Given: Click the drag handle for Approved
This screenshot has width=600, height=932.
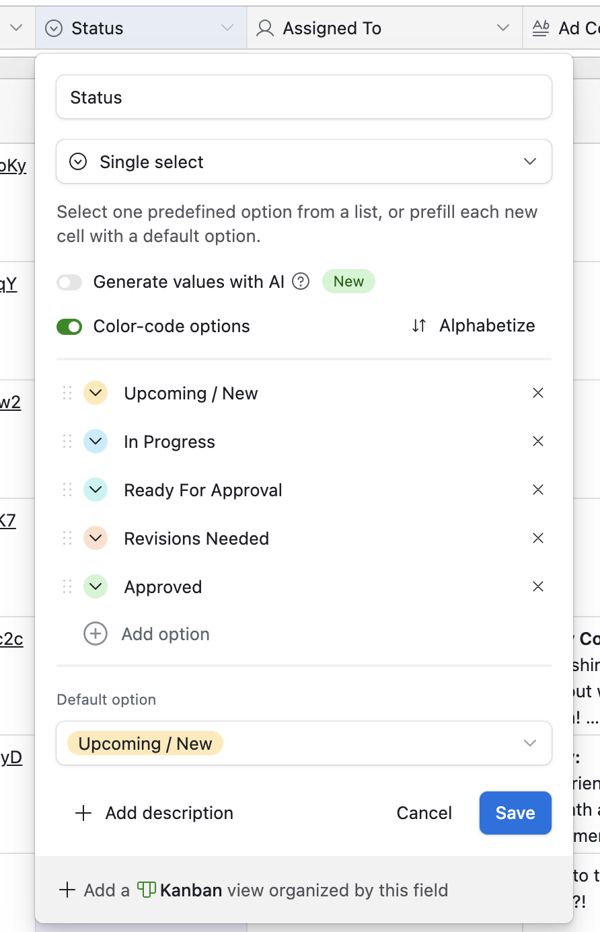Looking at the screenshot, I should 67,586.
